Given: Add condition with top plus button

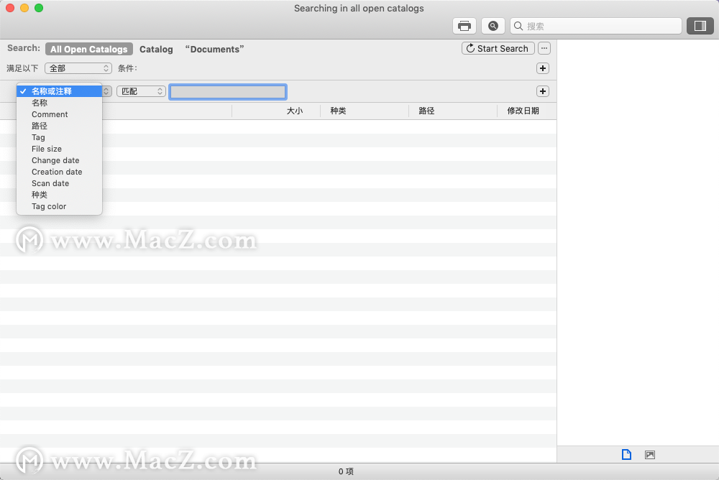Looking at the screenshot, I should [543, 68].
